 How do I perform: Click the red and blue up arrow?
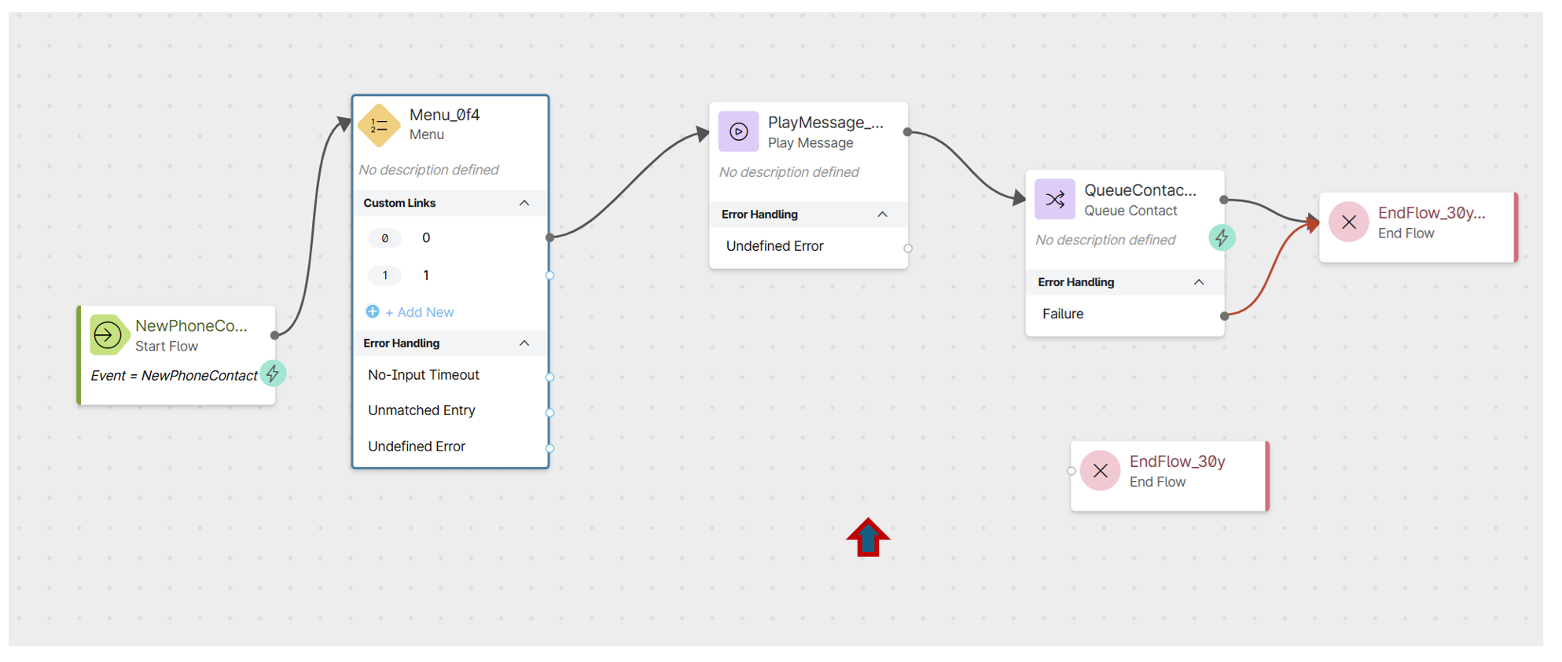(x=868, y=538)
